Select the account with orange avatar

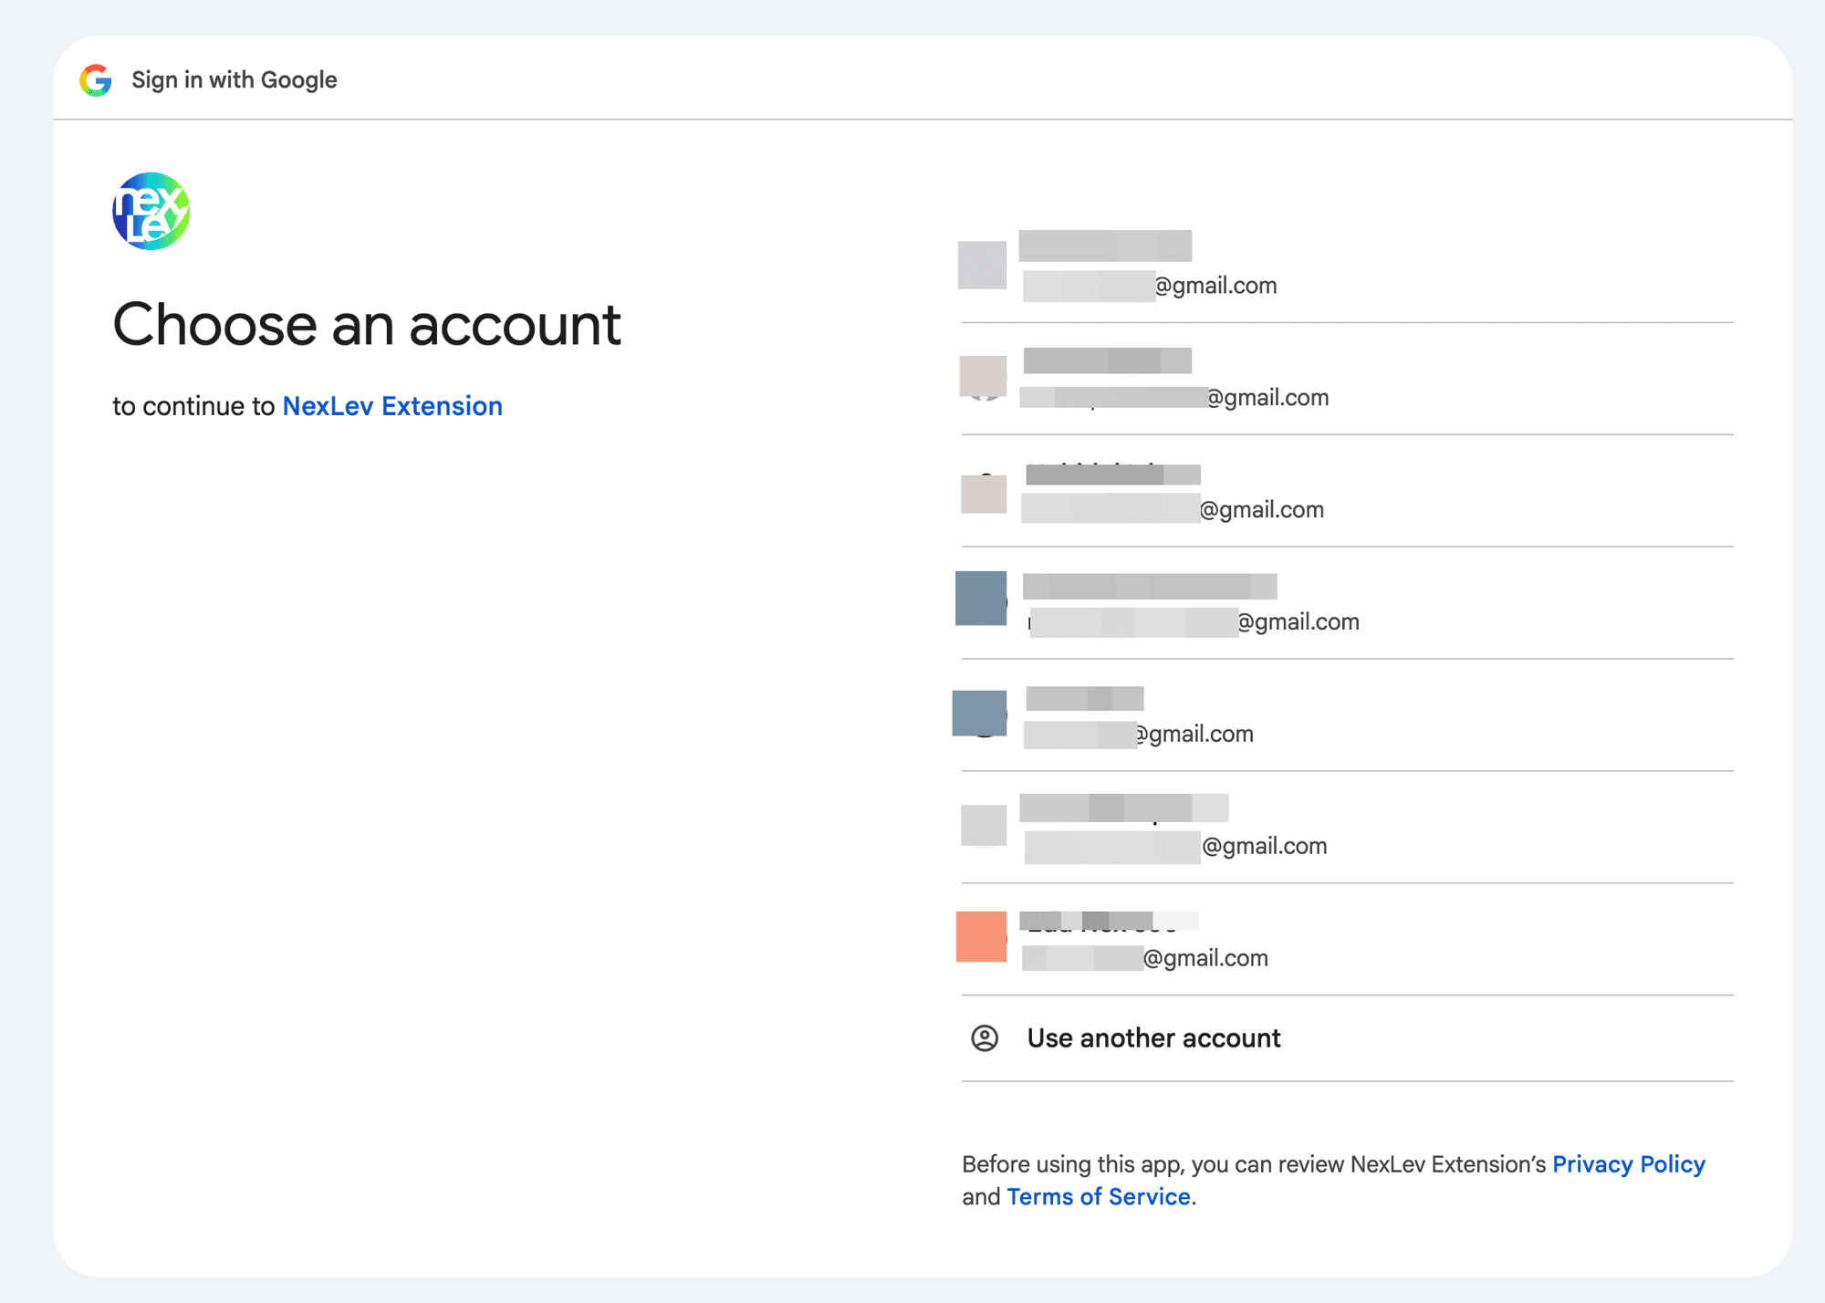pyautogui.click(x=1348, y=940)
